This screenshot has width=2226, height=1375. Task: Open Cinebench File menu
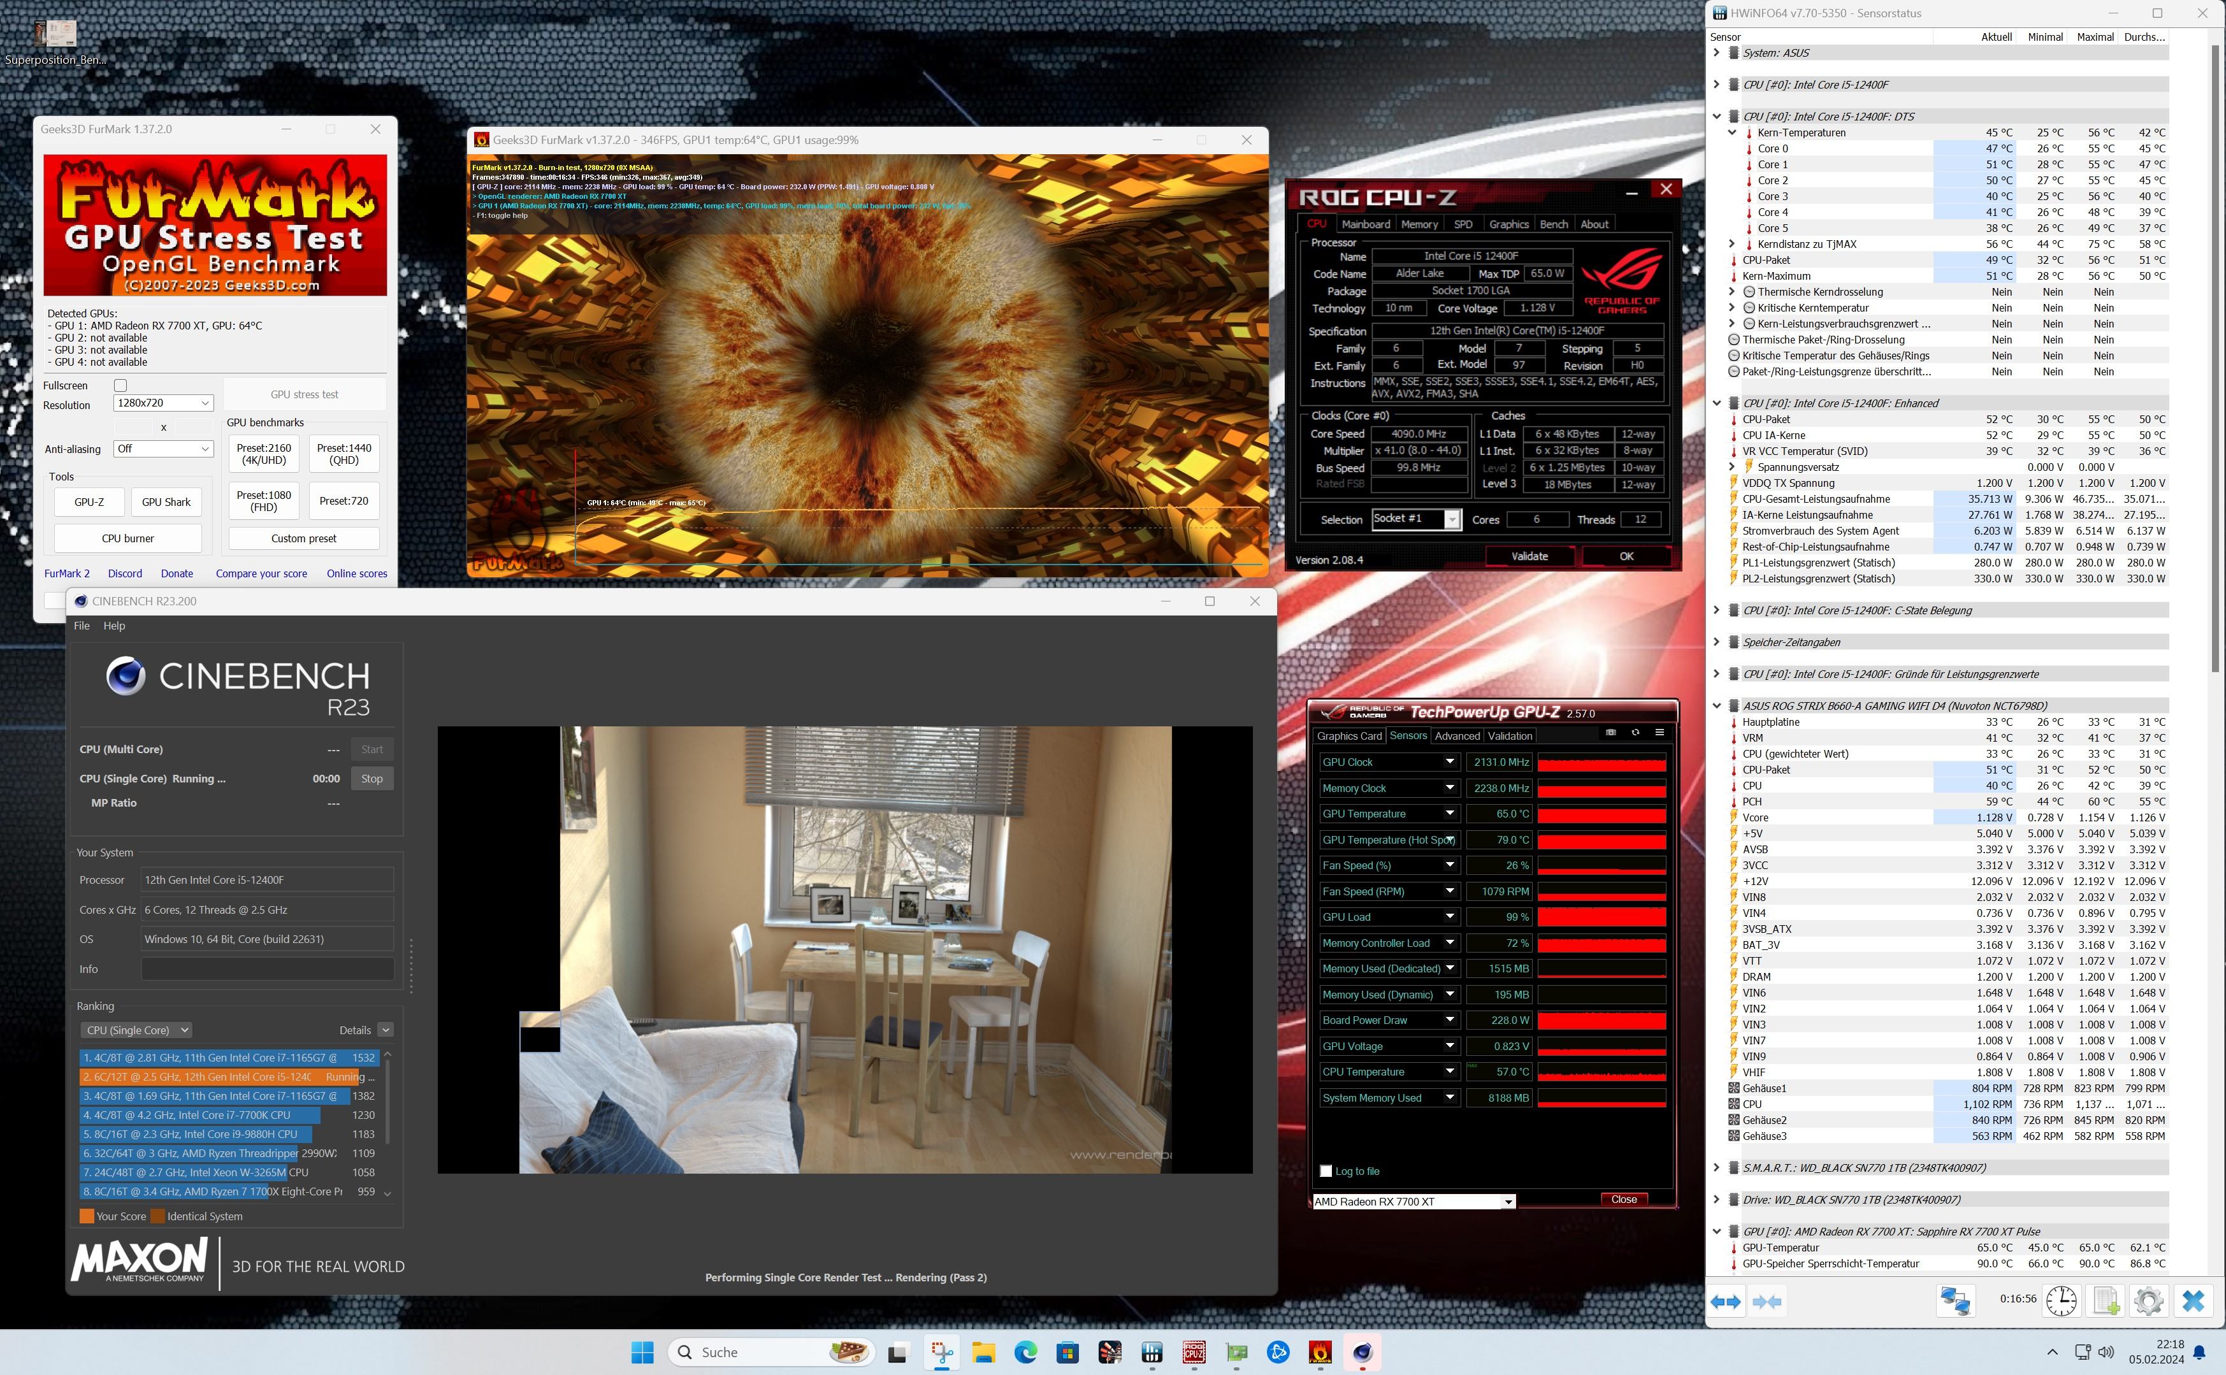[82, 626]
